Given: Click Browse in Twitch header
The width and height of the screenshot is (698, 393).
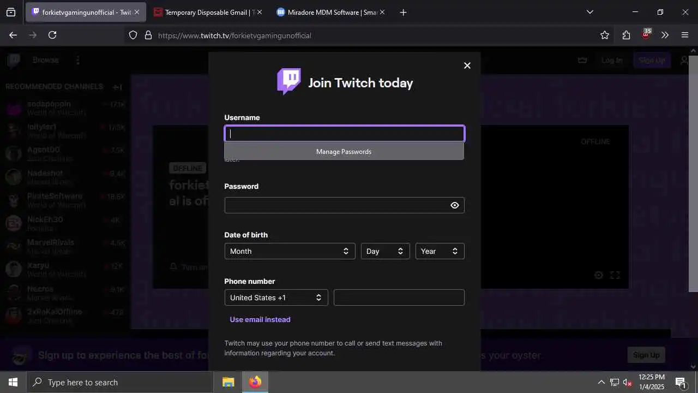Looking at the screenshot, I should point(45,60).
